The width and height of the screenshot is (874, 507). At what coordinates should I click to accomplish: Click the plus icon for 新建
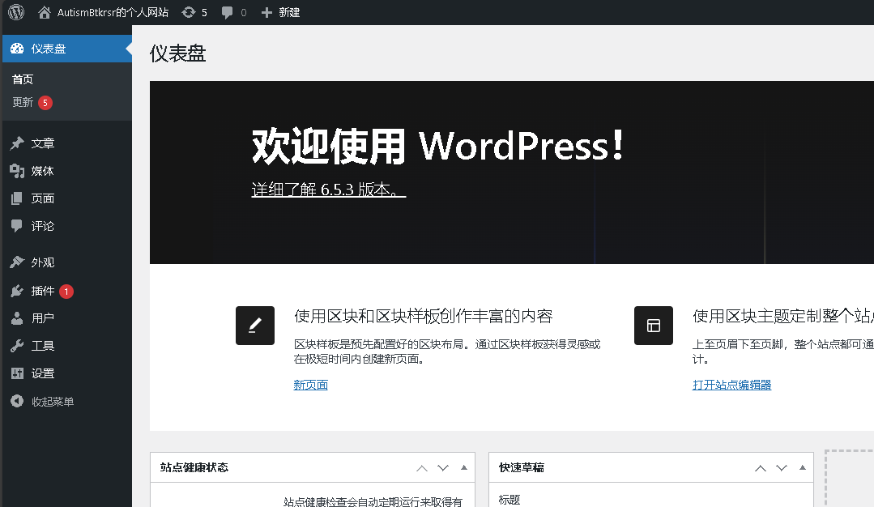click(x=266, y=12)
